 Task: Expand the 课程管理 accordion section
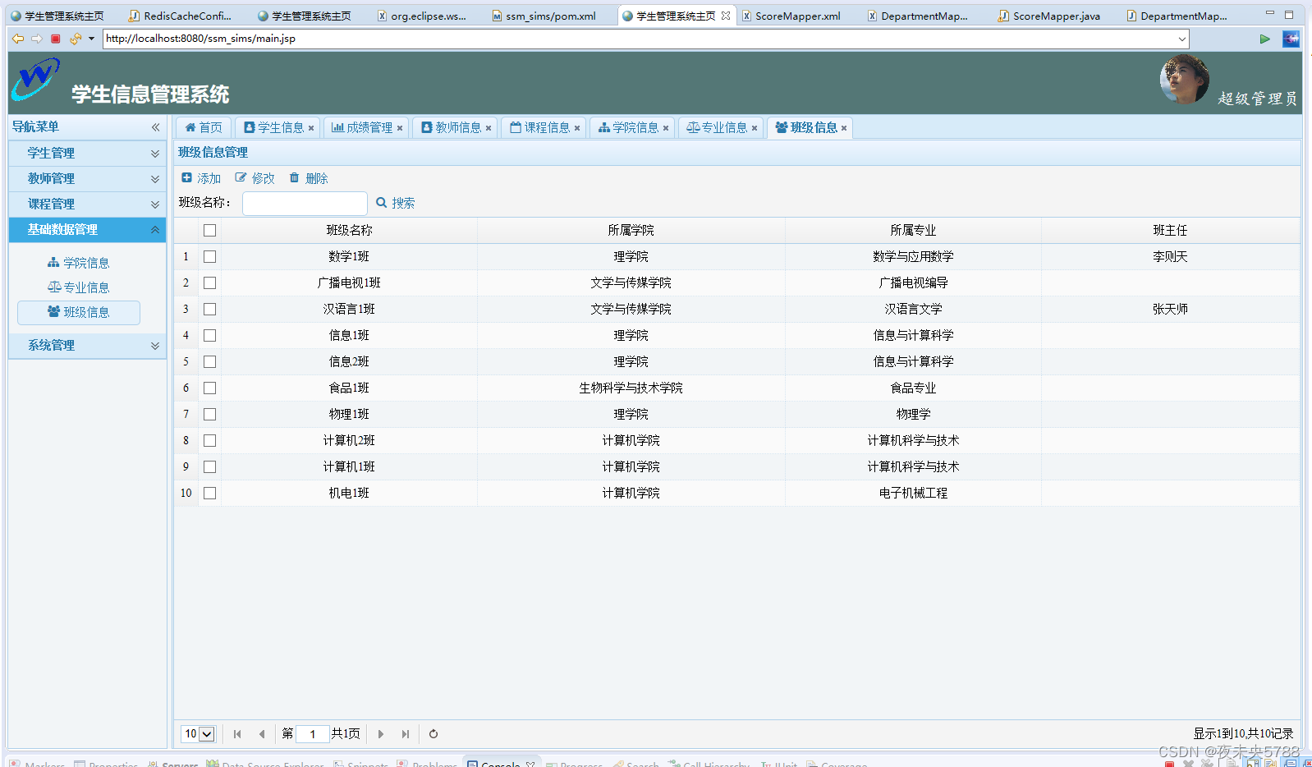point(87,204)
